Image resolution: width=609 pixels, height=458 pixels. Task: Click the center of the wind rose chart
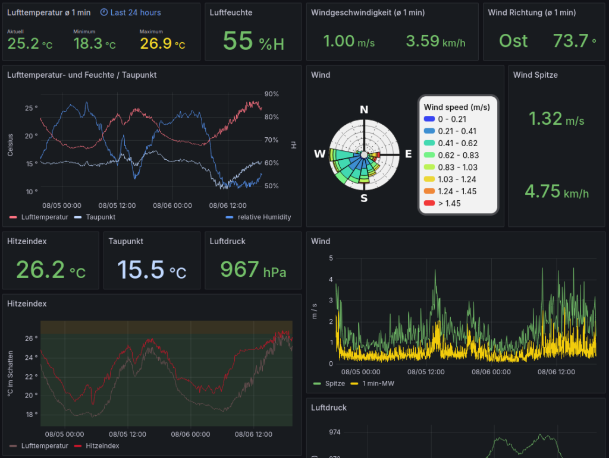[x=364, y=154]
